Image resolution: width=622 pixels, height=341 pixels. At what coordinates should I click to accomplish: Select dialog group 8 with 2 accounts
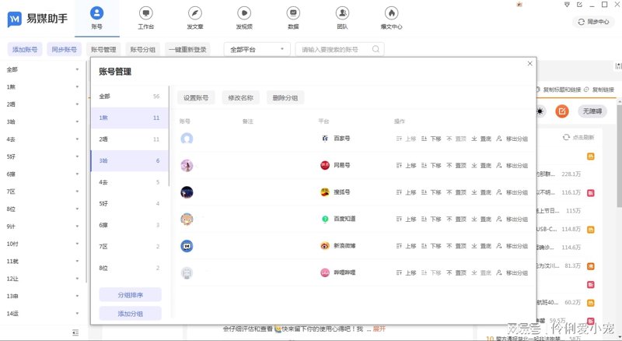point(129,268)
